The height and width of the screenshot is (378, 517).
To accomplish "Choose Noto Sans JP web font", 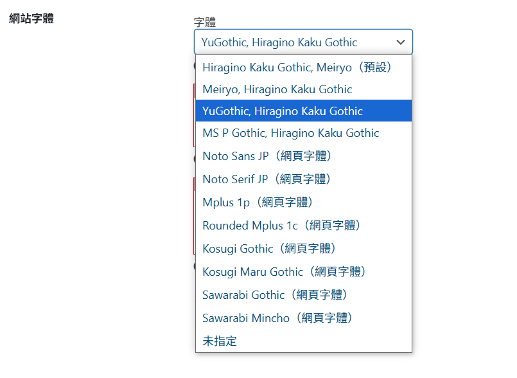I will point(304,156).
